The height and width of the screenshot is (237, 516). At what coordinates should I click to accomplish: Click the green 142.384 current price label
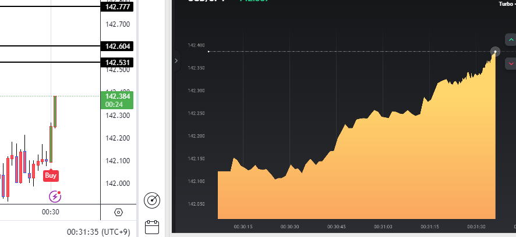[117, 99]
